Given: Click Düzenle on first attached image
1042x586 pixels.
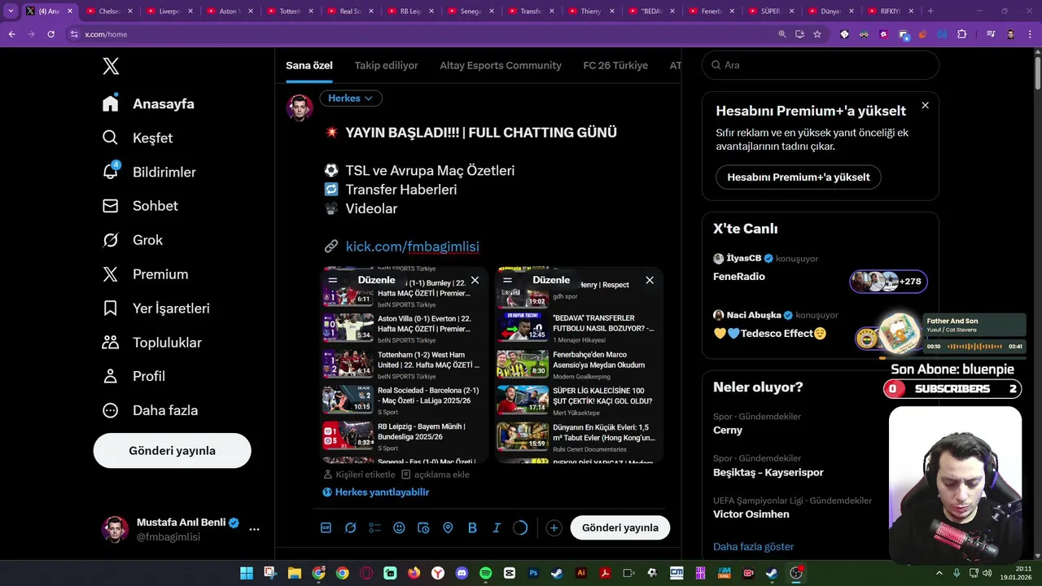Looking at the screenshot, I should 376,280.
